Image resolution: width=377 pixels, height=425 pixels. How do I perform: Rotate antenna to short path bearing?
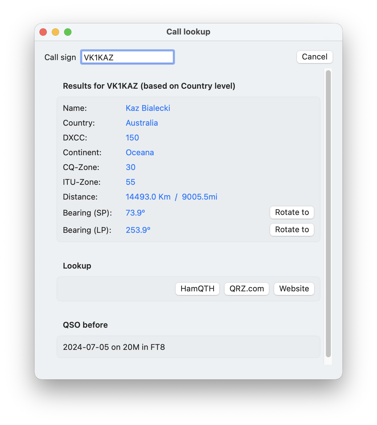[x=292, y=212]
